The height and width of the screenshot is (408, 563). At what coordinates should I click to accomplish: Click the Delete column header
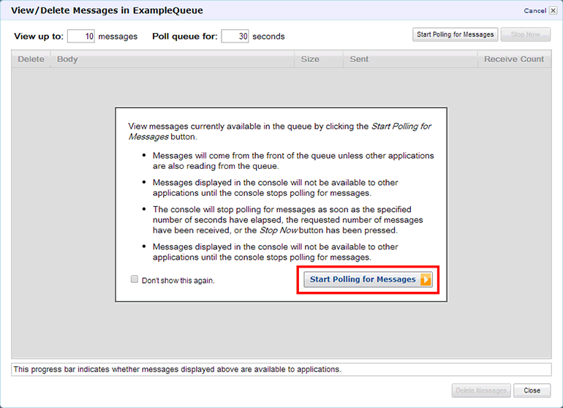[x=31, y=59]
